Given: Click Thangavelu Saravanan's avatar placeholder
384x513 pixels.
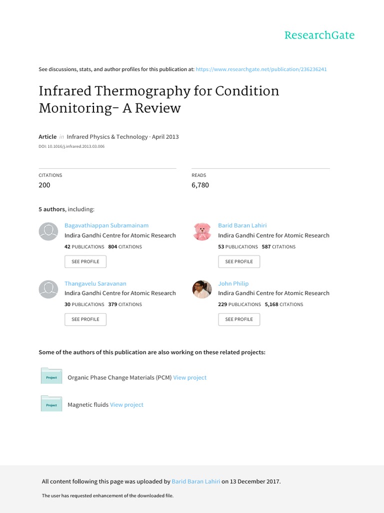Looking at the screenshot, I should click(x=48, y=289).
